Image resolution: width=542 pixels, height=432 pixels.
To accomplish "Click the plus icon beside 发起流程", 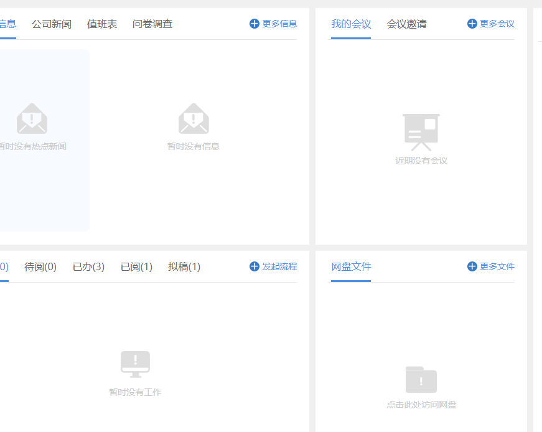I will click(255, 266).
